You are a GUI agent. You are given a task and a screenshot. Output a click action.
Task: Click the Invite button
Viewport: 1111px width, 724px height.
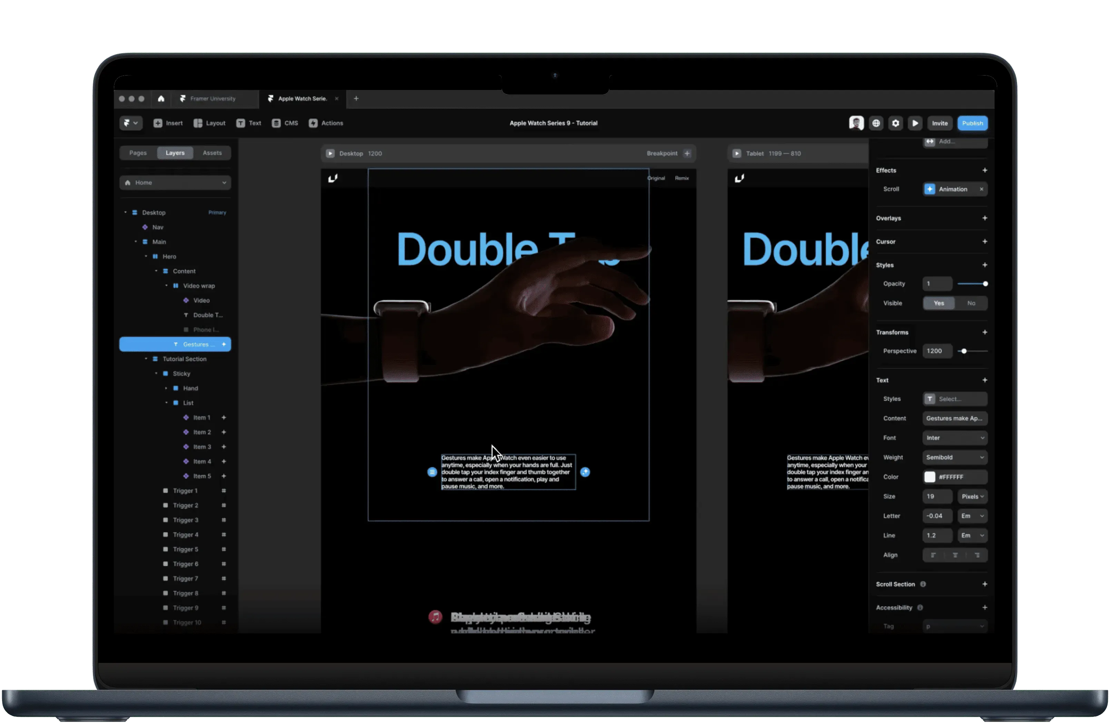click(x=940, y=123)
